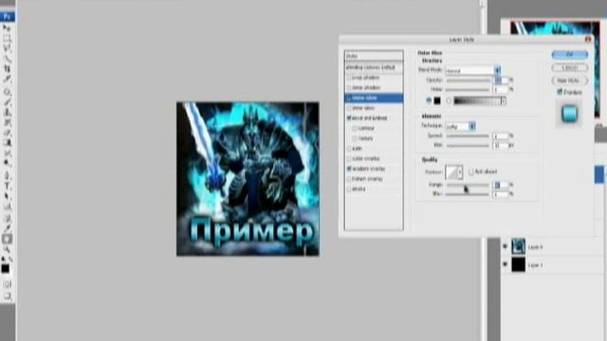The image size is (607, 341).
Task: Select the solid color glow radio button
Action: (x=429, y=100)
